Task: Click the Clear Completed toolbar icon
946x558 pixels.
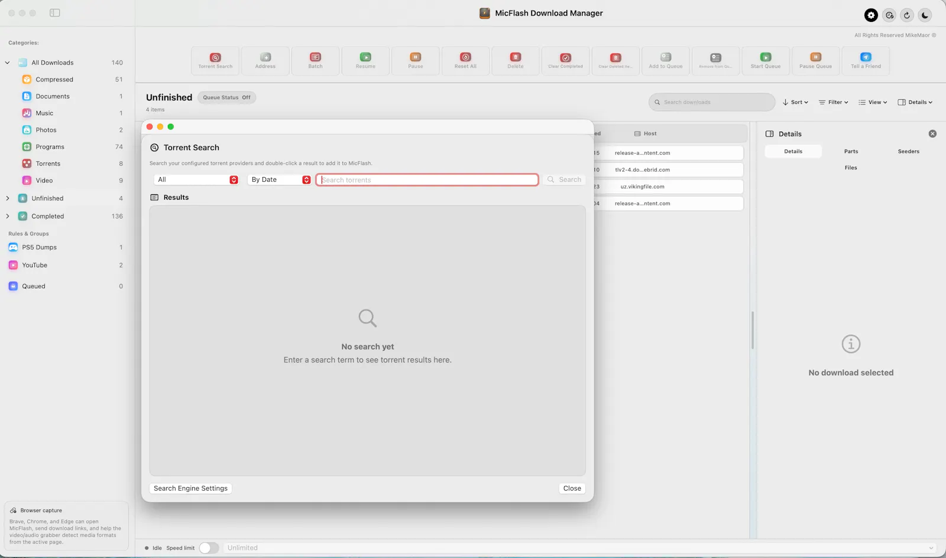Action: pos(565,61)
